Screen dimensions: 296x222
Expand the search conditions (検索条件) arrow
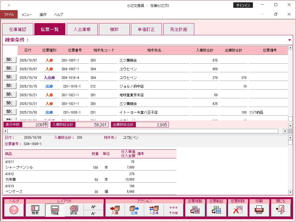point(290,40)
